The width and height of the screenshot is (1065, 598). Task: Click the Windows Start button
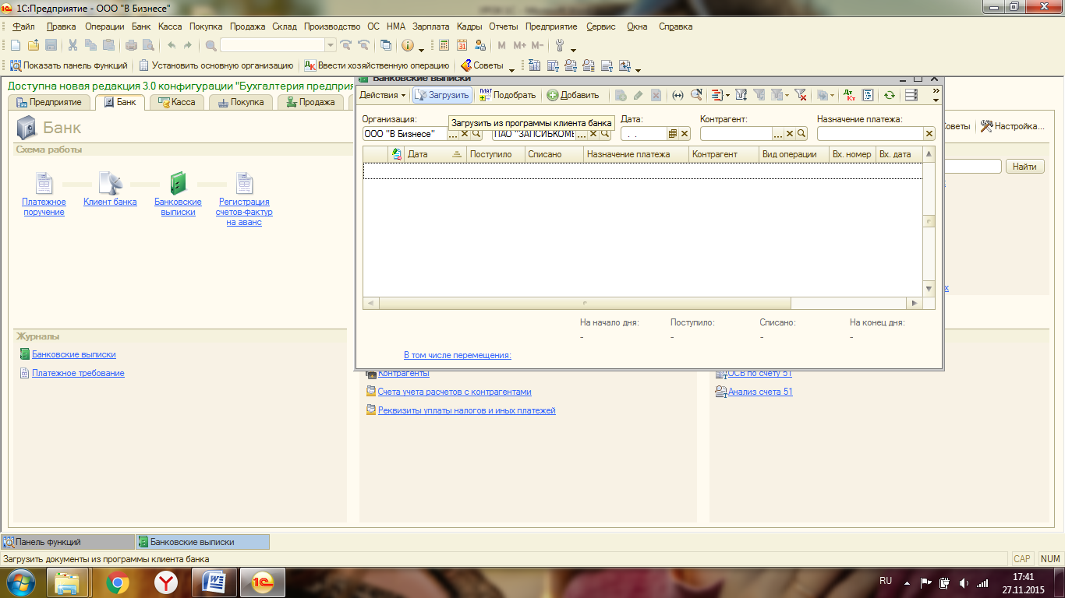tap(20, 582)
